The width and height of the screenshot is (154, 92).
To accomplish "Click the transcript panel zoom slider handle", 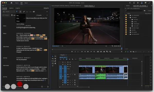I will click(x=42, y=87).
